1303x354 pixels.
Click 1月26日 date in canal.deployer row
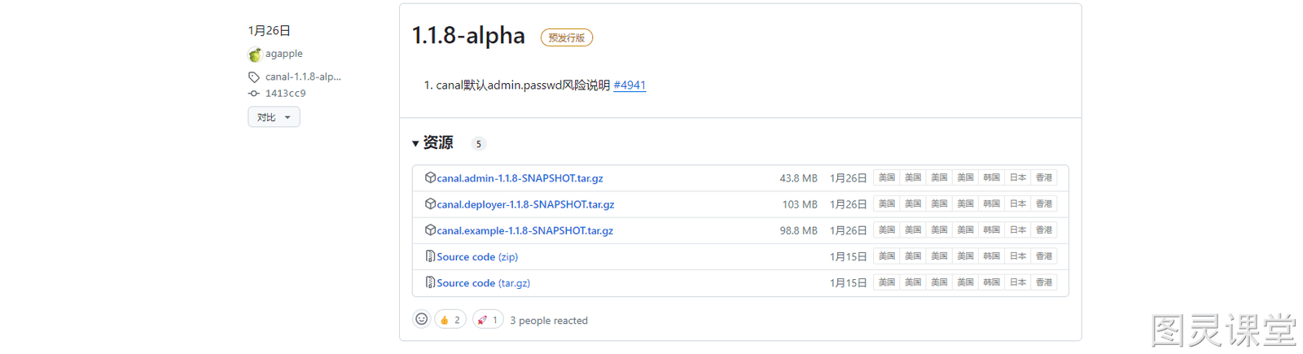point(849,204)
